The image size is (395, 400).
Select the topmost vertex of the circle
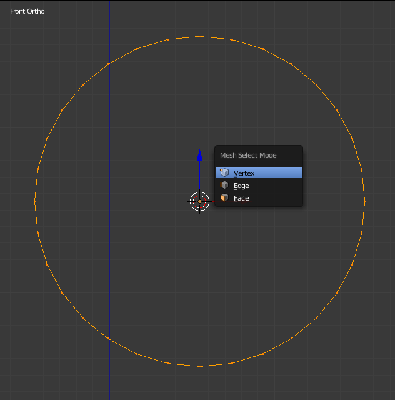tap(199, 37)
